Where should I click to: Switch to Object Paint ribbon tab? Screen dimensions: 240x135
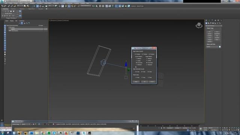[x=31, y=9]
